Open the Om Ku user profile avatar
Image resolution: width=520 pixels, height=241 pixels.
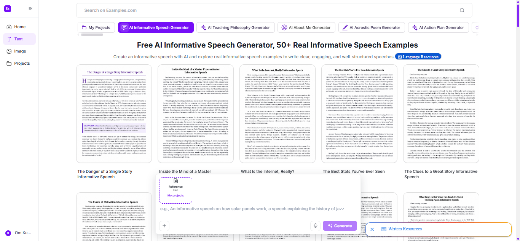[x=8, y=233]
